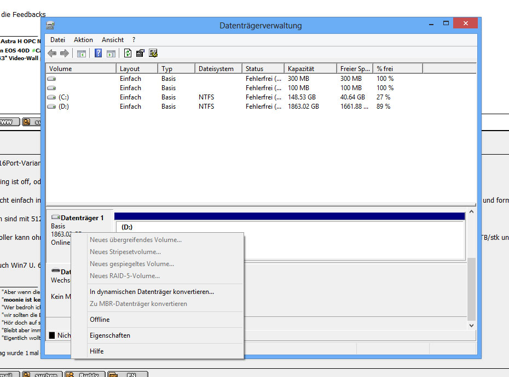Viewport: 509px width, 377px height.
Task: Click the disk settings wizard toolbar icon
Action: 153,53
